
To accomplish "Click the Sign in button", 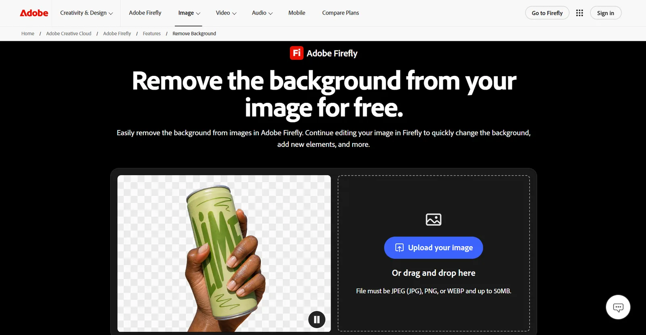I will [606, 13].
